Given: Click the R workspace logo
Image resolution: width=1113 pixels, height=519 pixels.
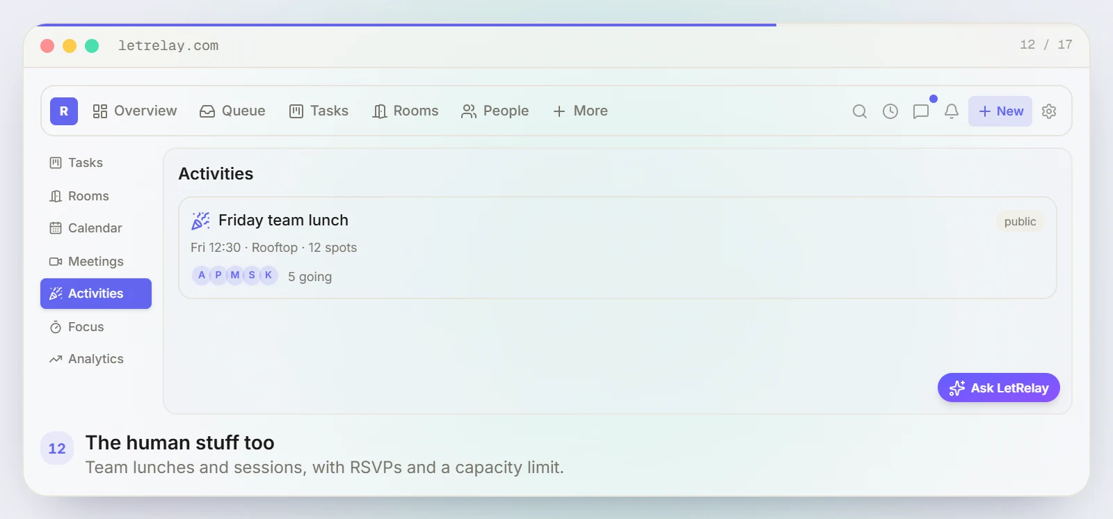Looking at the screenshot, I should [64, 111].
